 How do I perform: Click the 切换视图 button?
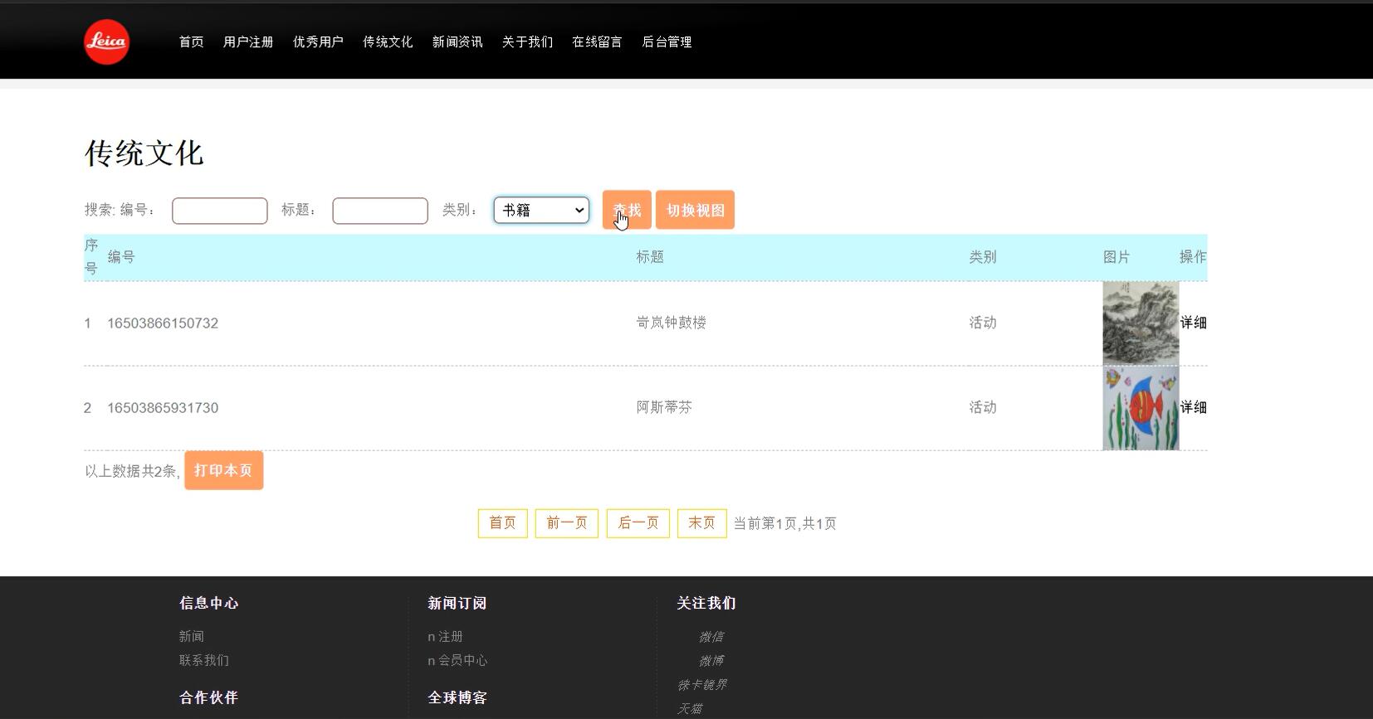(x=695, y=210)
